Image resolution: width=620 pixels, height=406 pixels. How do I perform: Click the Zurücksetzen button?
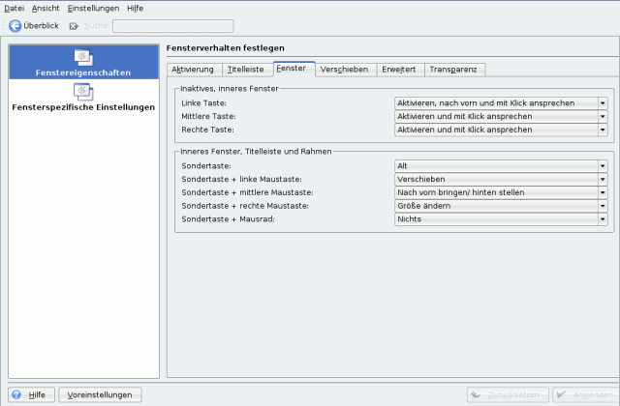tap(508, 394)
